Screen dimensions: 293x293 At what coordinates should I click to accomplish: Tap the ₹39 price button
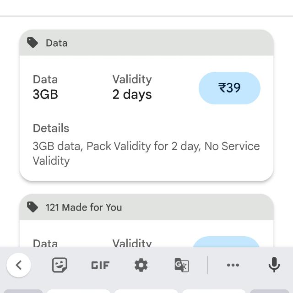click(x=229, y=88)
